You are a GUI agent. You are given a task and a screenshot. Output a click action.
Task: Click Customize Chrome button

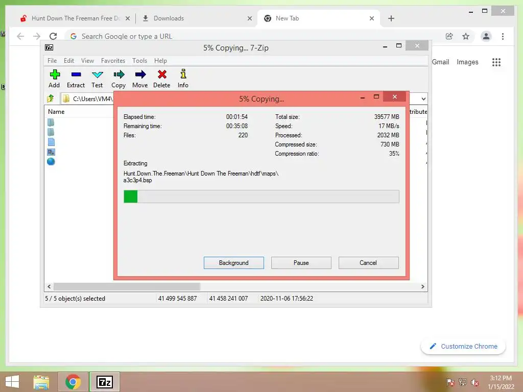click(463, 347)
